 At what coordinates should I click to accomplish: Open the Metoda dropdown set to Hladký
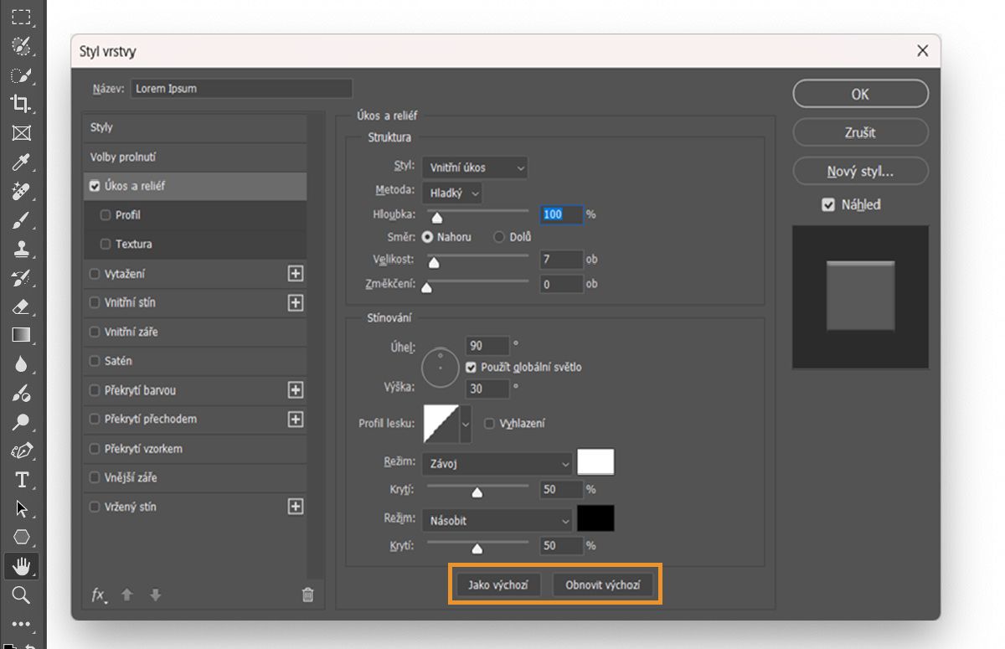451,193
